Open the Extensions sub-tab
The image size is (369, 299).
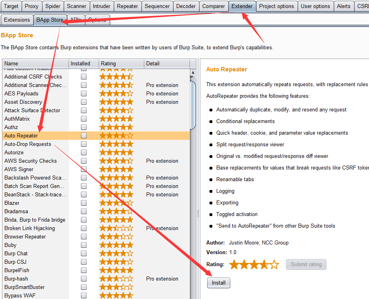point(17,20)
